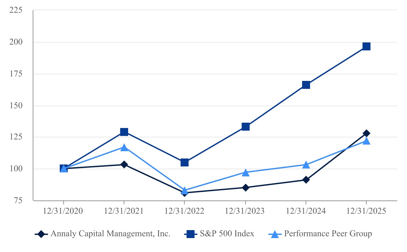Select the Annaly diamond point for 12/31/2021

(x=124, y=164)
